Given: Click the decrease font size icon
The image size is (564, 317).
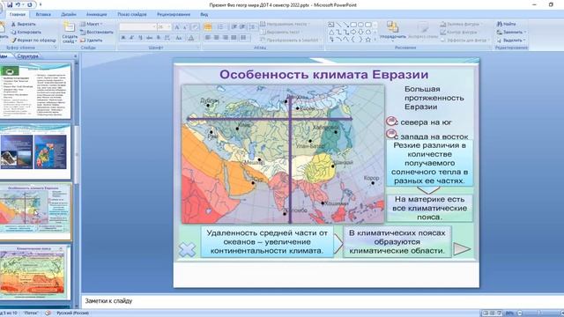Looking at the screenshot, I should 185,27.
